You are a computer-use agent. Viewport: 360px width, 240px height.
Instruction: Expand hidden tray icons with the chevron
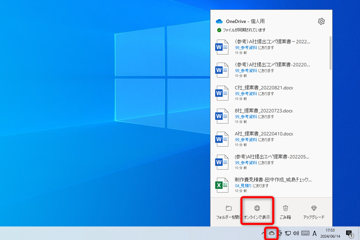click(263, 233)
